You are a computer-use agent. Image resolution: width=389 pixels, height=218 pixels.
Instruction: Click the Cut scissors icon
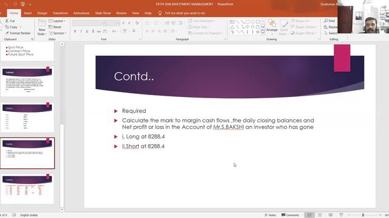[7, 21]
